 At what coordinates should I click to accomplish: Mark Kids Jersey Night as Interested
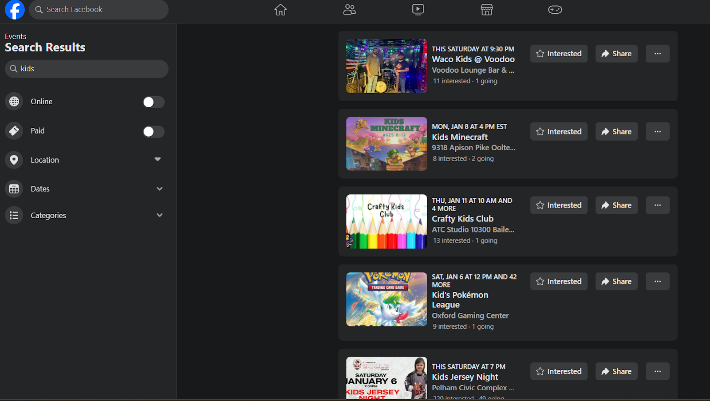pos(559,372)
